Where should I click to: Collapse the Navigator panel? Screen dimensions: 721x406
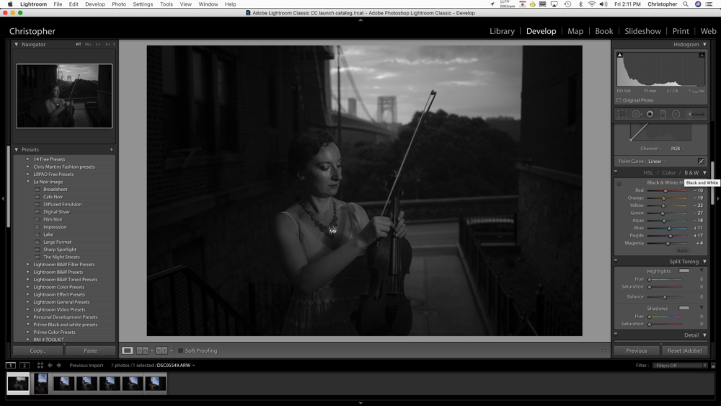(x=16, y=45)
